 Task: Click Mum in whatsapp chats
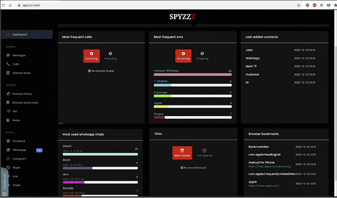pos(66,160)
